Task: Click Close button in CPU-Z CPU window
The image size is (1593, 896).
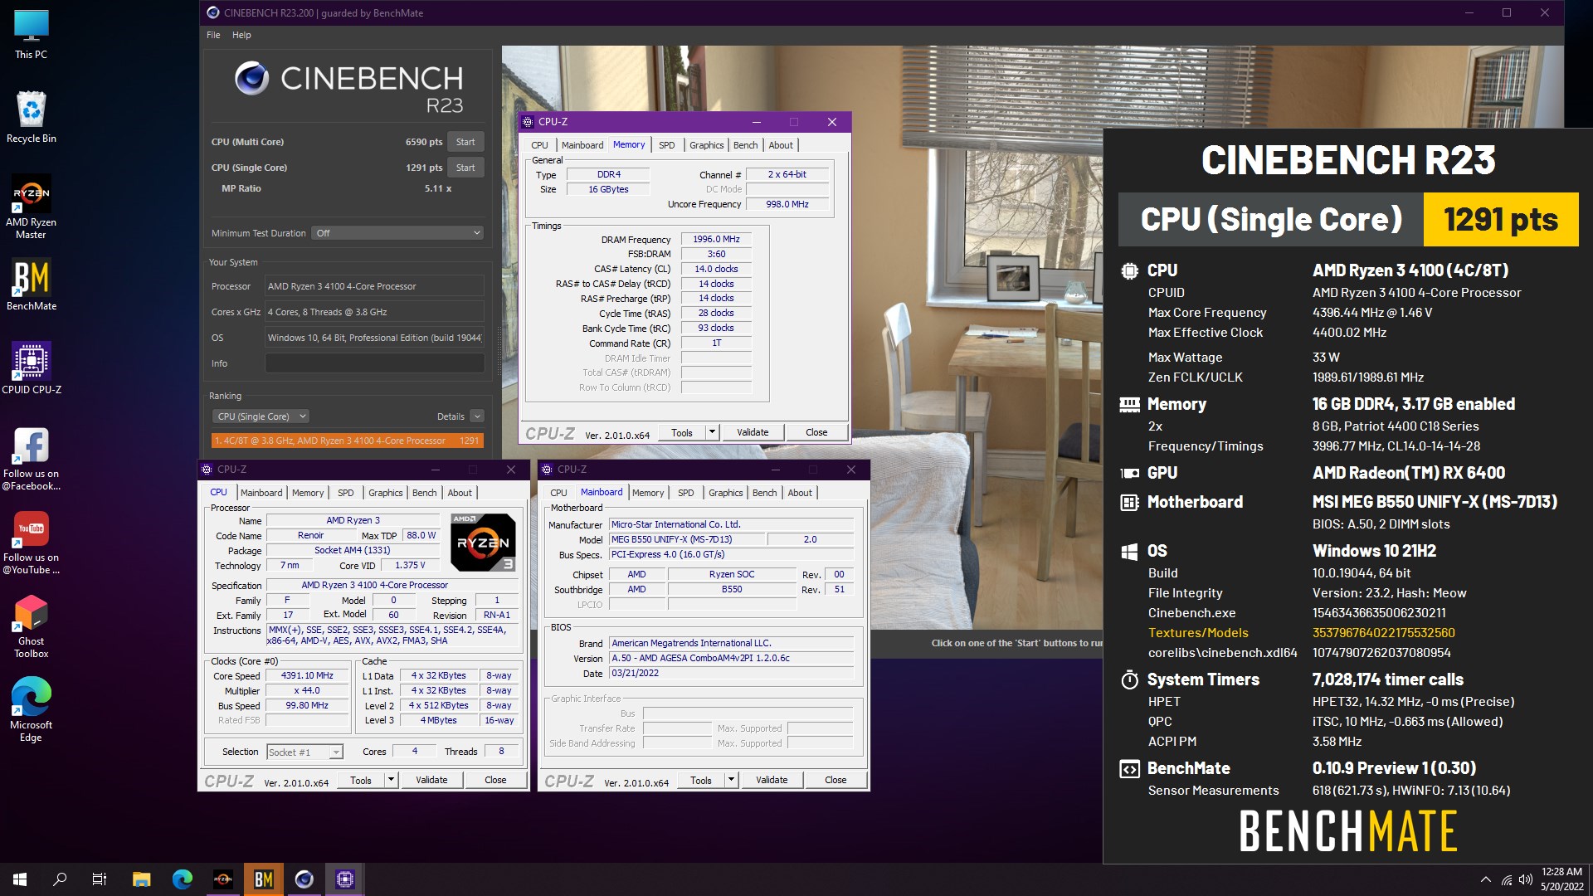Action: tap(495, 780)
